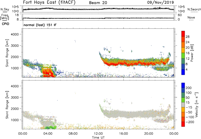Click the '-50' velocity colorbar value
Screen dimensions: 201x139
[x=189, y=112]
